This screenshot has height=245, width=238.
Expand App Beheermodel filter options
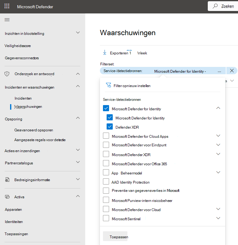pos(218,172)
